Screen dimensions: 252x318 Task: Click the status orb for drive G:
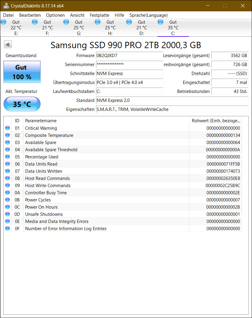[66, 22]
